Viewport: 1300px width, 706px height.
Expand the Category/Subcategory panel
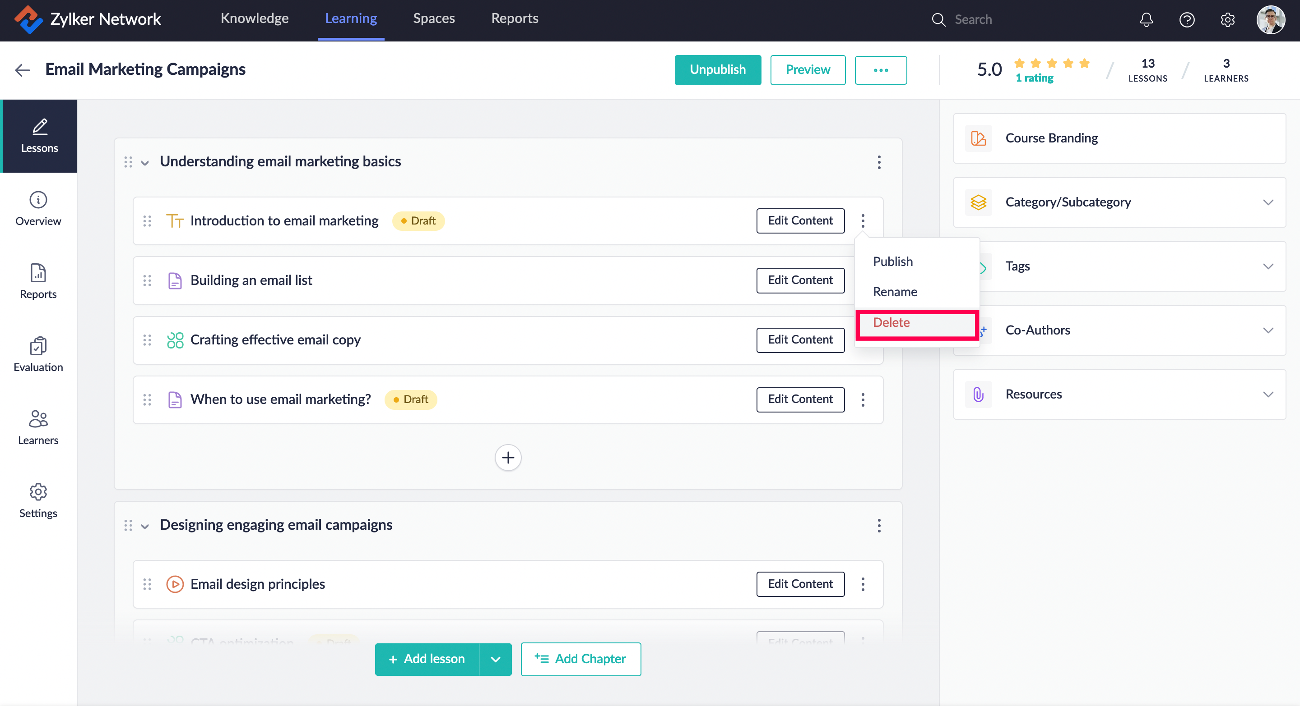tap(1267, 202)
